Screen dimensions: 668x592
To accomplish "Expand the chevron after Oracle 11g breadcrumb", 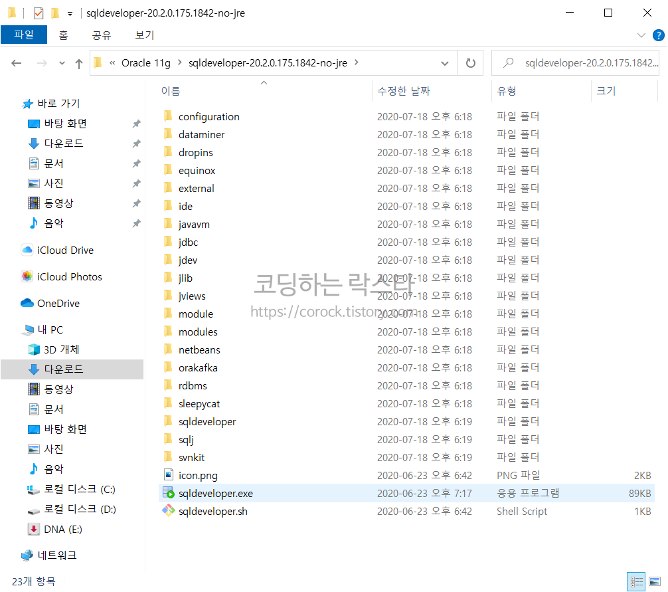I will pyautogui.click(x=180, y=62).
